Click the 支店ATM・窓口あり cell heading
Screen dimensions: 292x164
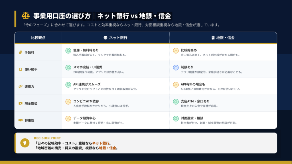point(195,101)
